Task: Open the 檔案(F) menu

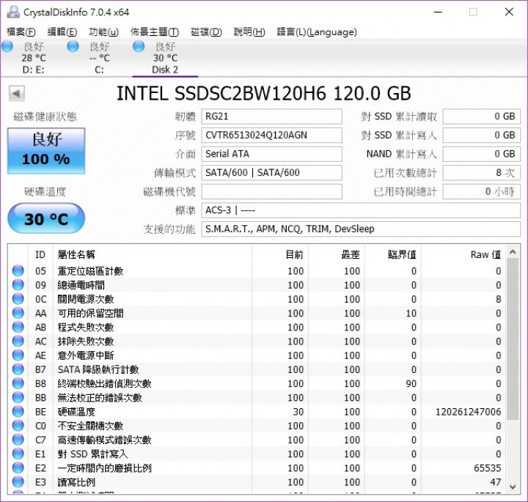Action: point(21,32)
